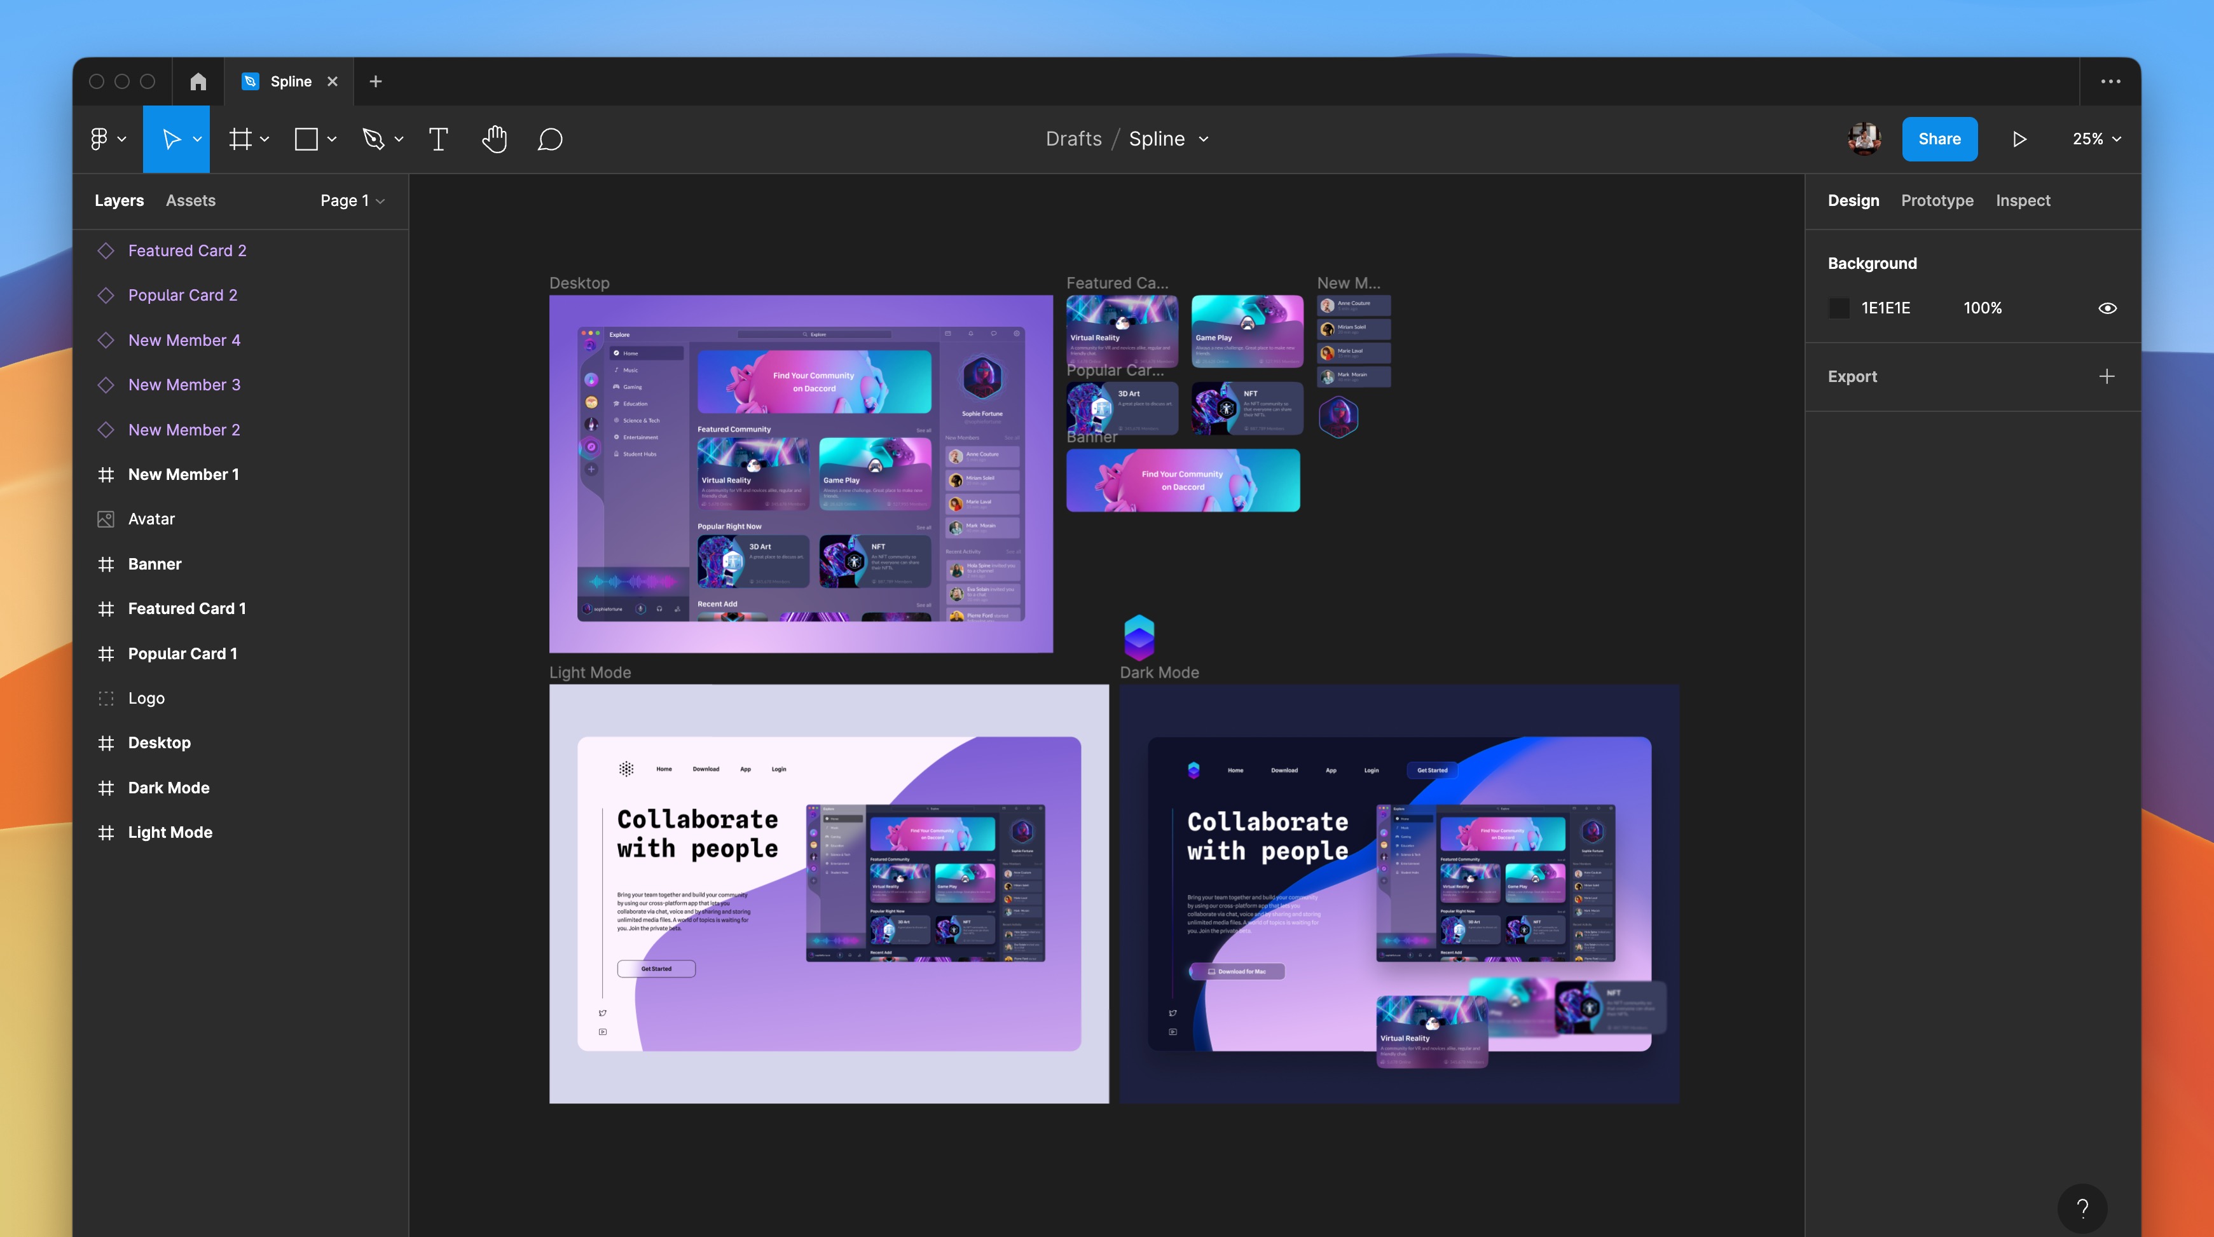Image resolution: width=2214 pixels, height=1237 pixels.
Task: Expand the Page 1 pages dropdown
Action: point(352,201)
